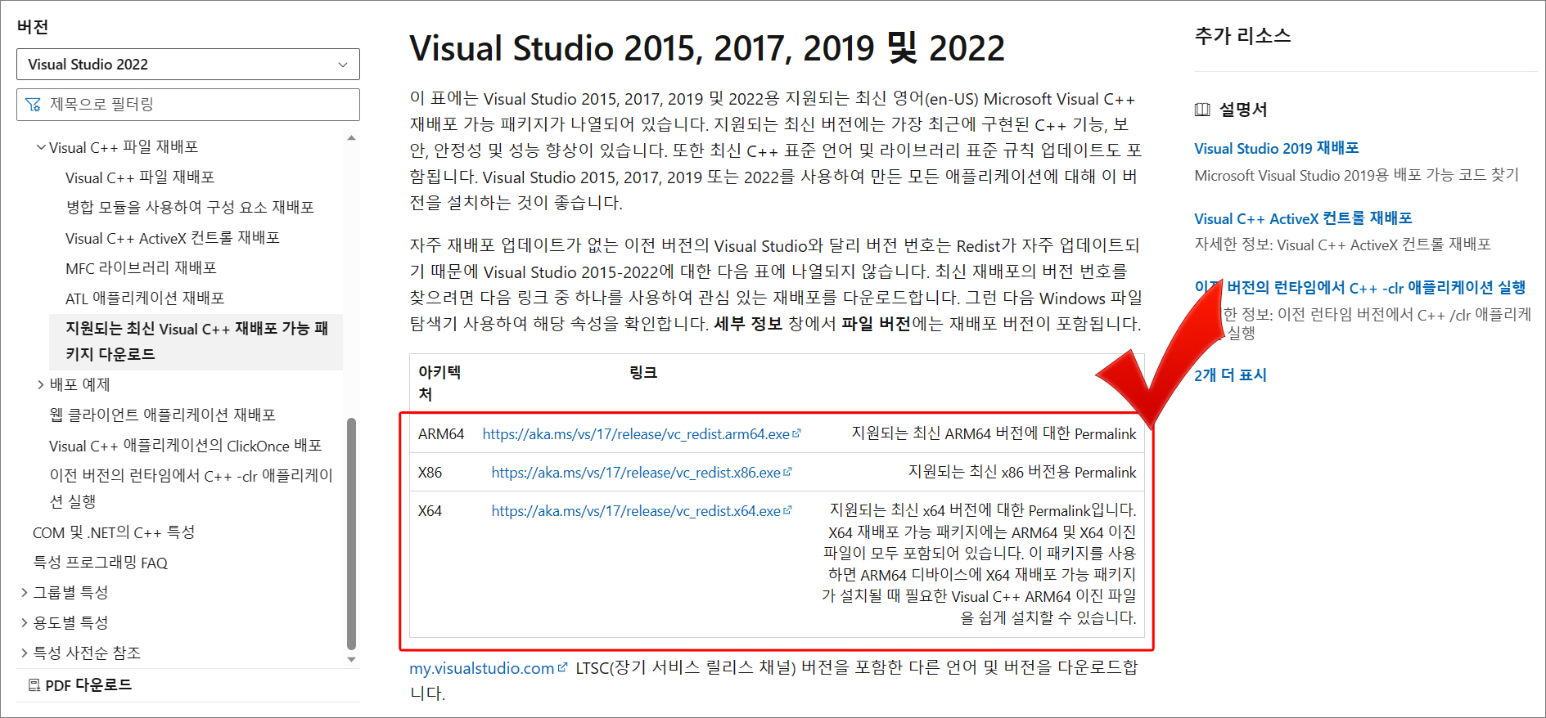Open 병합 모듈을 사용하여 구성 요소 재배포

(x=190, y=208)
